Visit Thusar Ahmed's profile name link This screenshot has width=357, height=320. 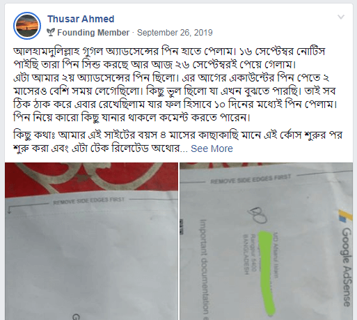coord(81,19)
